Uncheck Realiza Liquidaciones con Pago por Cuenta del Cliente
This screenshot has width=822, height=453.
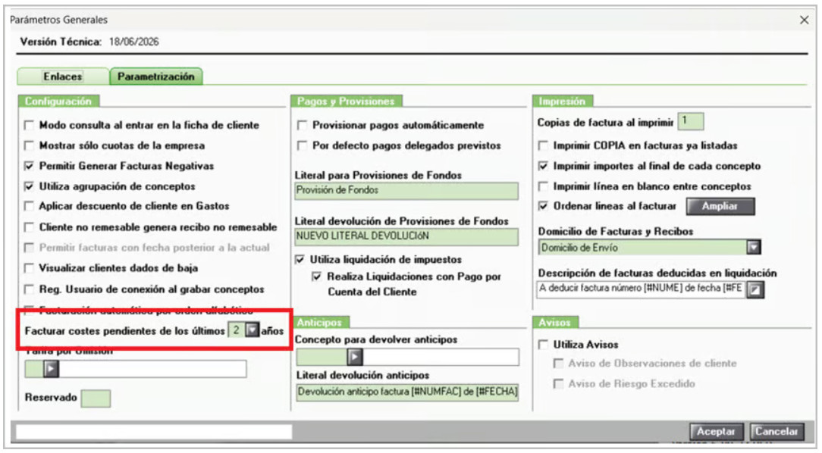pos(317,276)
